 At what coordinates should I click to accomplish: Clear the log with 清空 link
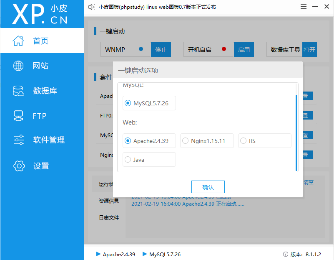[x=308, y=182]
